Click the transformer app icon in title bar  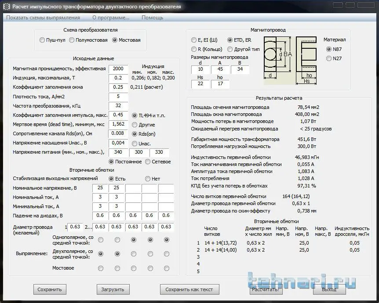(x=6, y=7)
